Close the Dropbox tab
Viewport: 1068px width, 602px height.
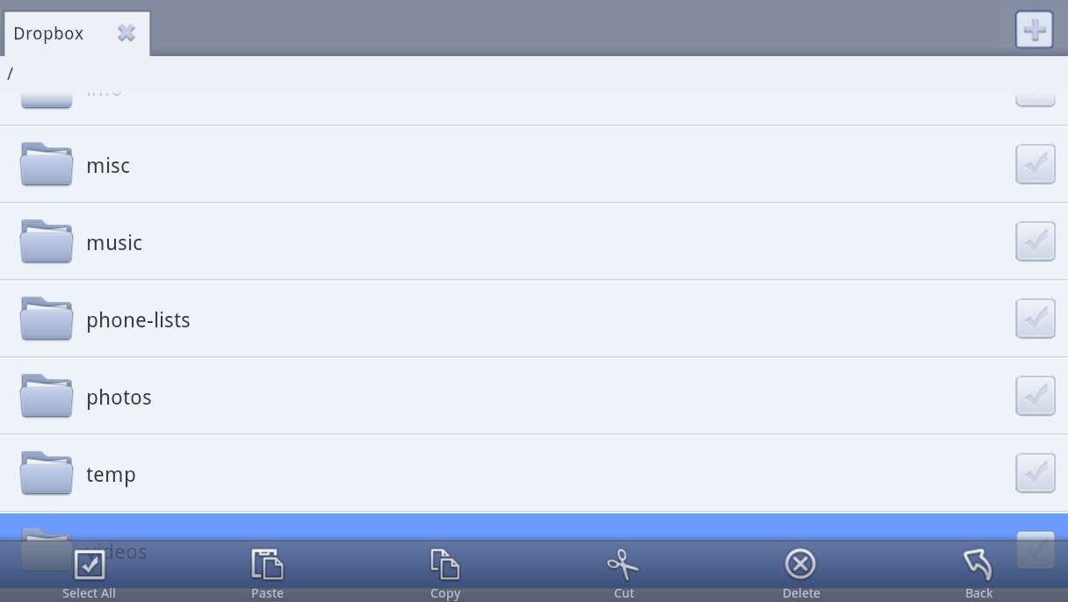(126, 33)
